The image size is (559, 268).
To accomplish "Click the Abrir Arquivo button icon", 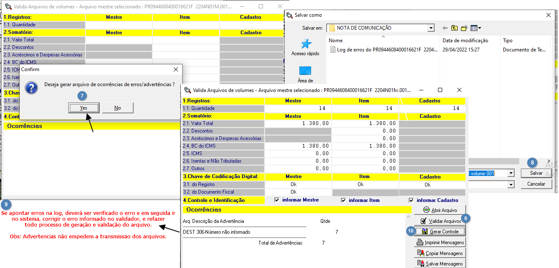I will pyautogui.click(x=426, y=210).
